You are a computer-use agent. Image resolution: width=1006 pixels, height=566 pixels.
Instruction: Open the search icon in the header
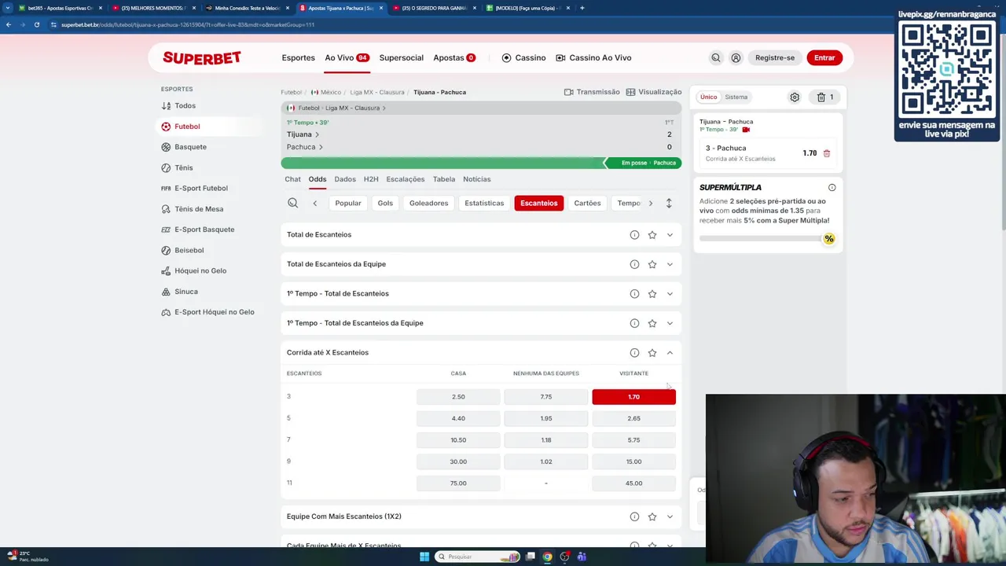(716, 57)
